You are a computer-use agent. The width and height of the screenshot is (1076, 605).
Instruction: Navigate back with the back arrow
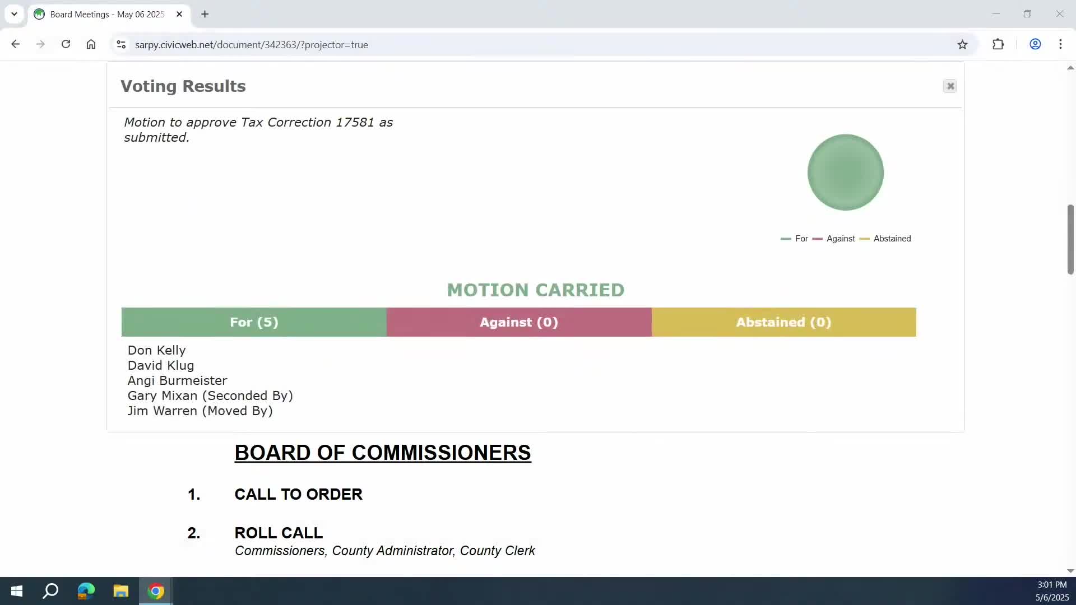click(16, 44)
